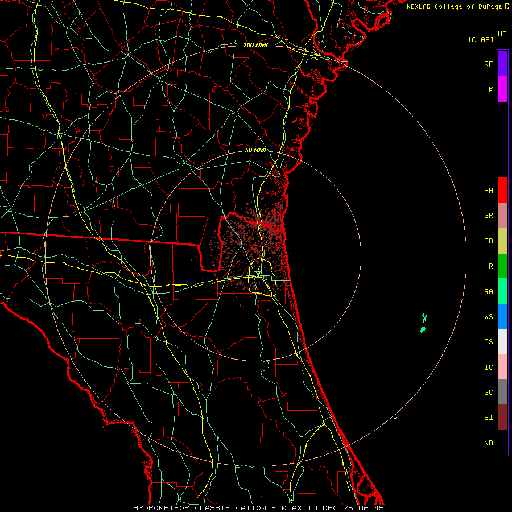
Task: Click the HA legend label
Action: (488, 190)
